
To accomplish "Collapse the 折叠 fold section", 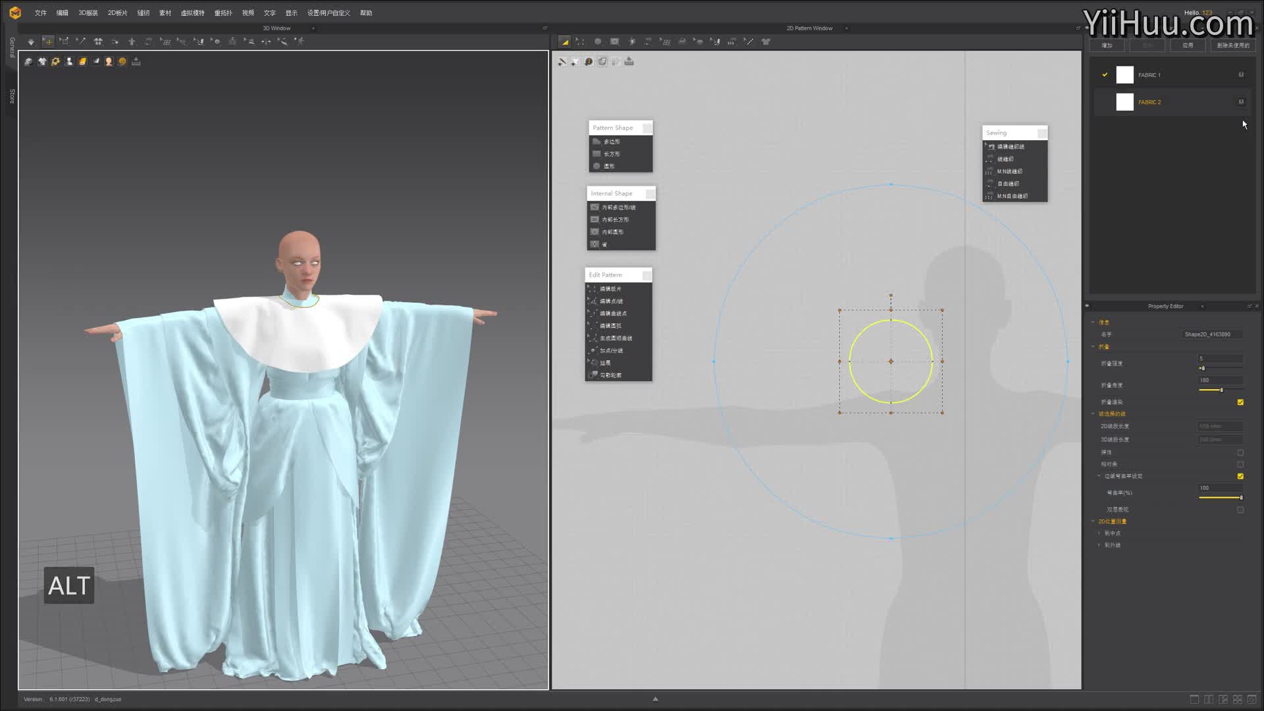I will click(1093, 347).
